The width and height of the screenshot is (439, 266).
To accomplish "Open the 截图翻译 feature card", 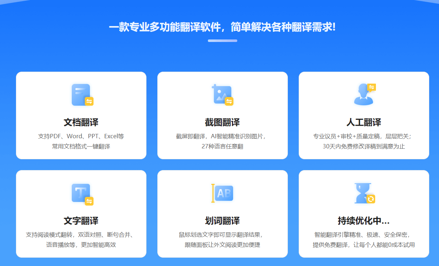I will [x=222, y=115].
